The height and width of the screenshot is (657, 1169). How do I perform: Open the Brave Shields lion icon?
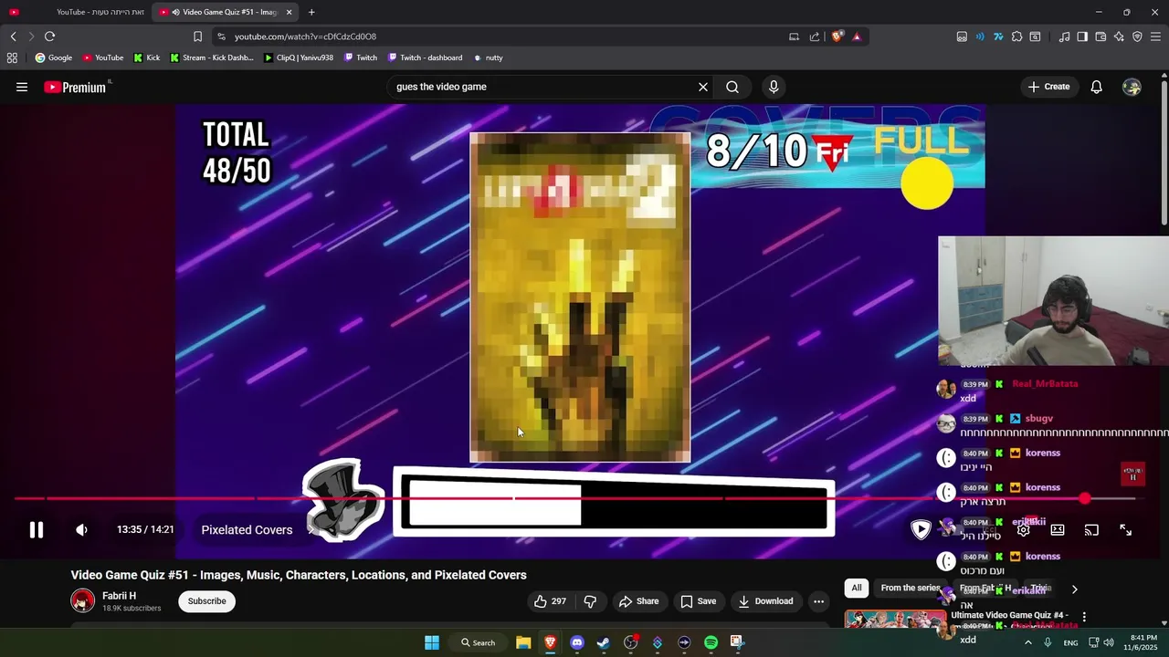click(837, 36)
